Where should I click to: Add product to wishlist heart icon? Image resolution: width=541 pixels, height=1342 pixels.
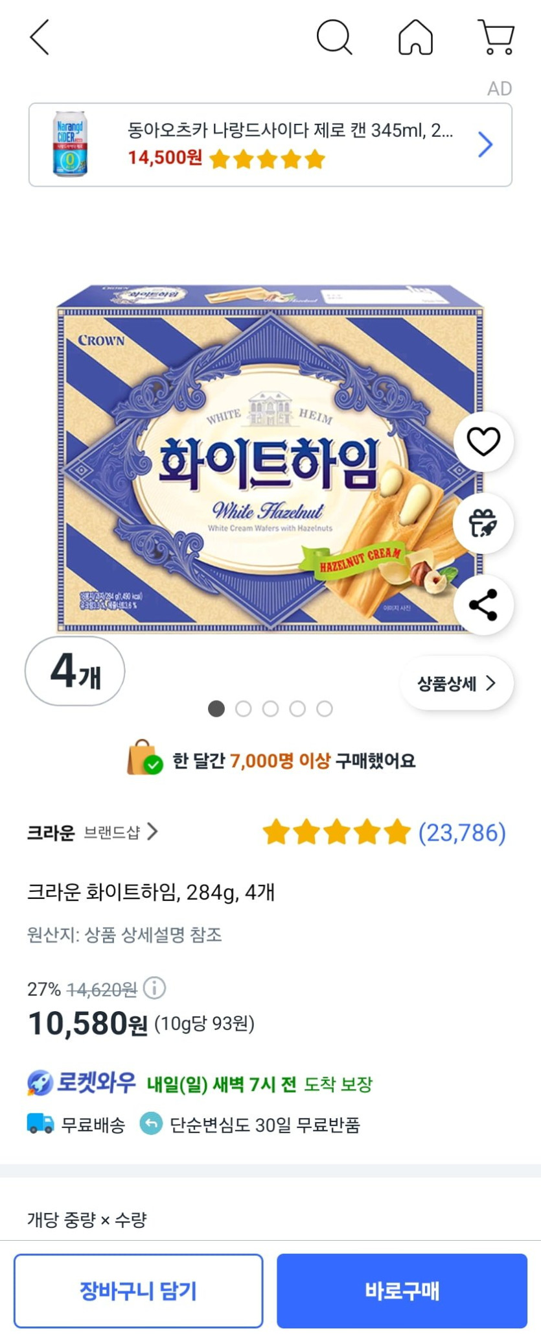point(483,442)
